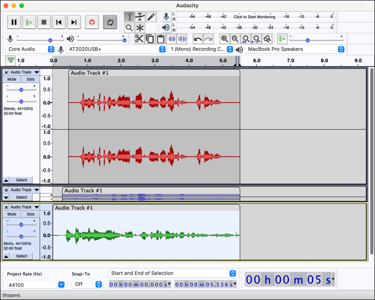
Task: Adjust pan slider on the stereo track
Action: [x=22, y=101]
